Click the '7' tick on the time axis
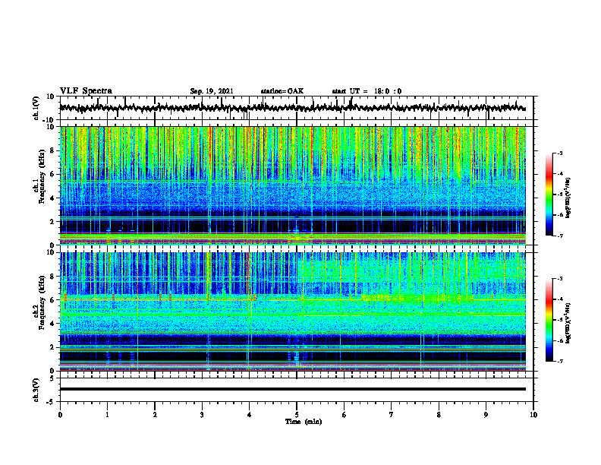This screenshot has width=601, height=465. pos(392,415)
